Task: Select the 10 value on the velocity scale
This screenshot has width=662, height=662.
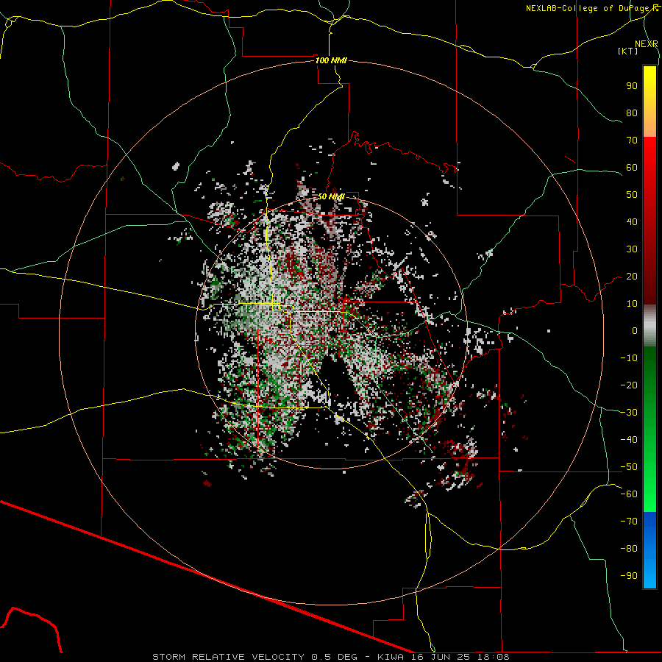Action: (x=632, y=304)
